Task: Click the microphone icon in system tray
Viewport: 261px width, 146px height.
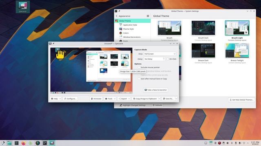Action: pos(240,143)
